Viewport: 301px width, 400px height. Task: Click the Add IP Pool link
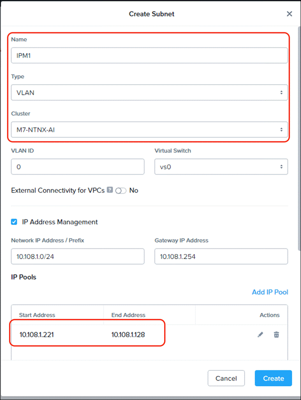270,292
